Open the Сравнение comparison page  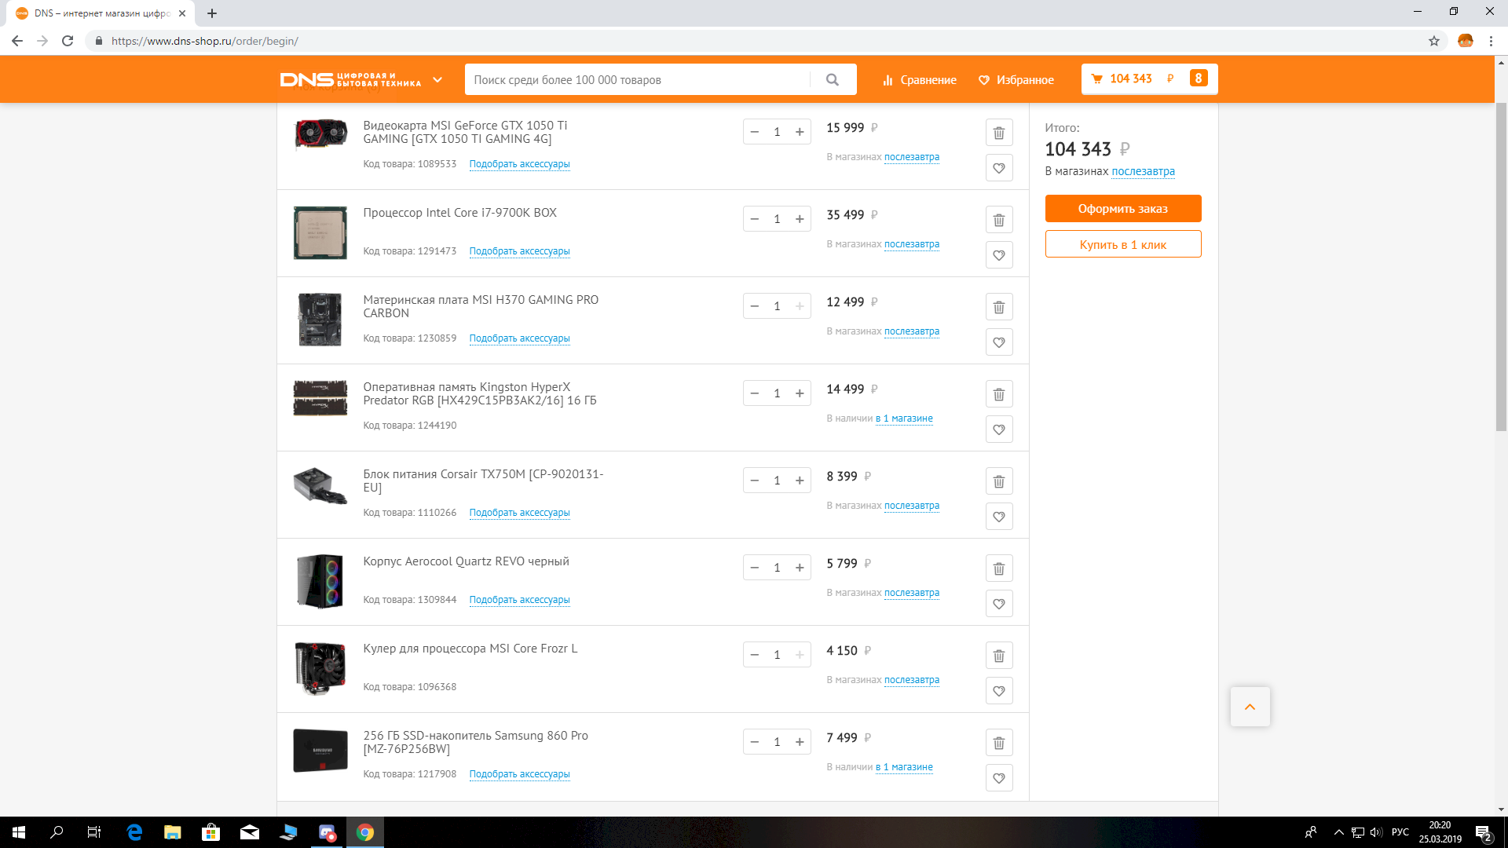[920, 80]
